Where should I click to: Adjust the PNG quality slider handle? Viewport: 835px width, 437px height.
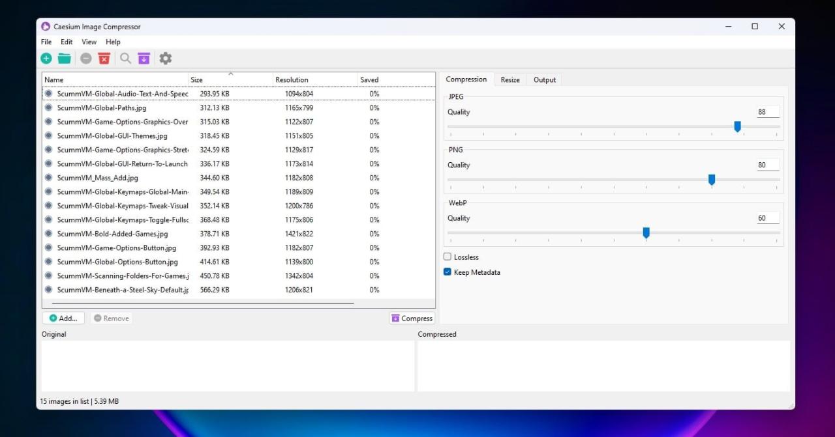click(712, 180)
